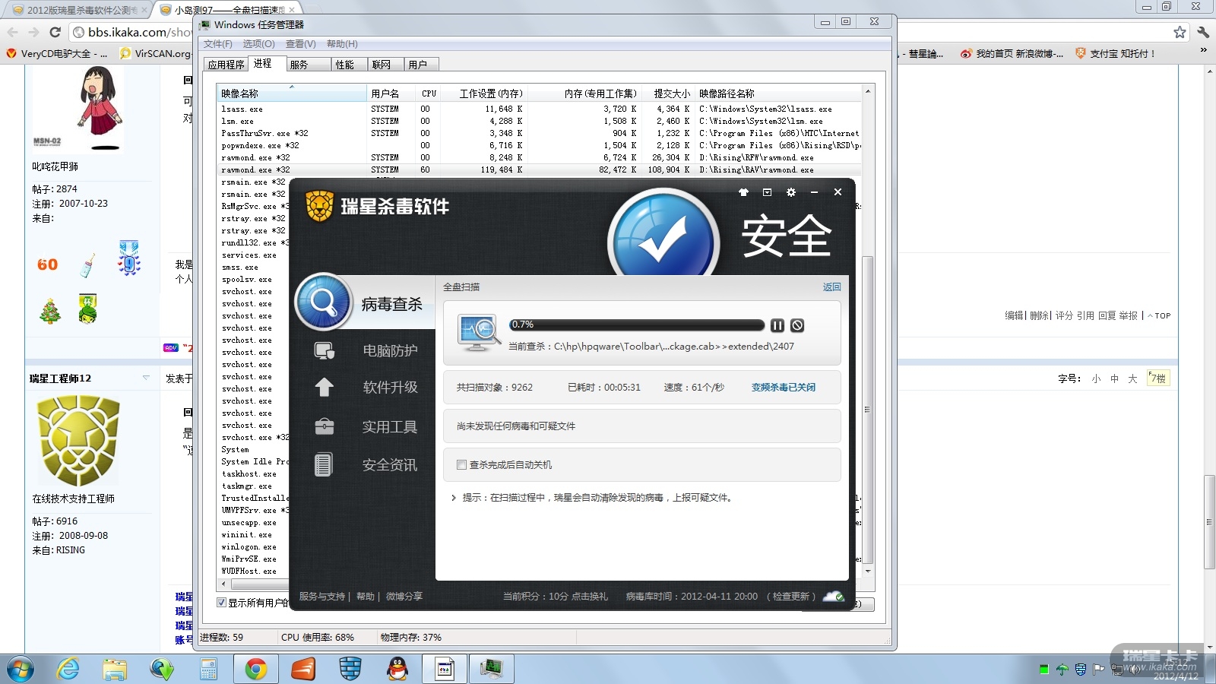Expand the 提示 hint arrow in Rising
The height and width of the screenshot is (684, 1216).
[454, 498]
